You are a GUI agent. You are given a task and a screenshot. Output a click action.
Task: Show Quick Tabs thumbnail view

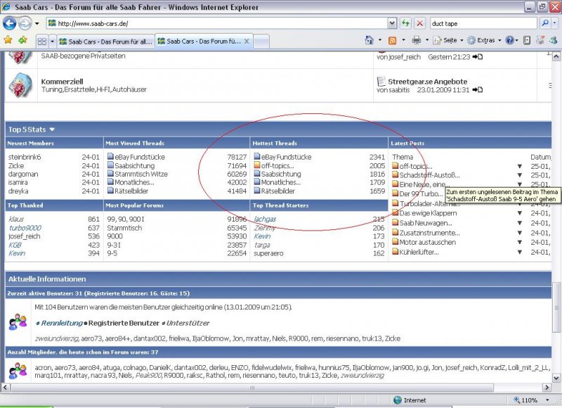point(42,42)
